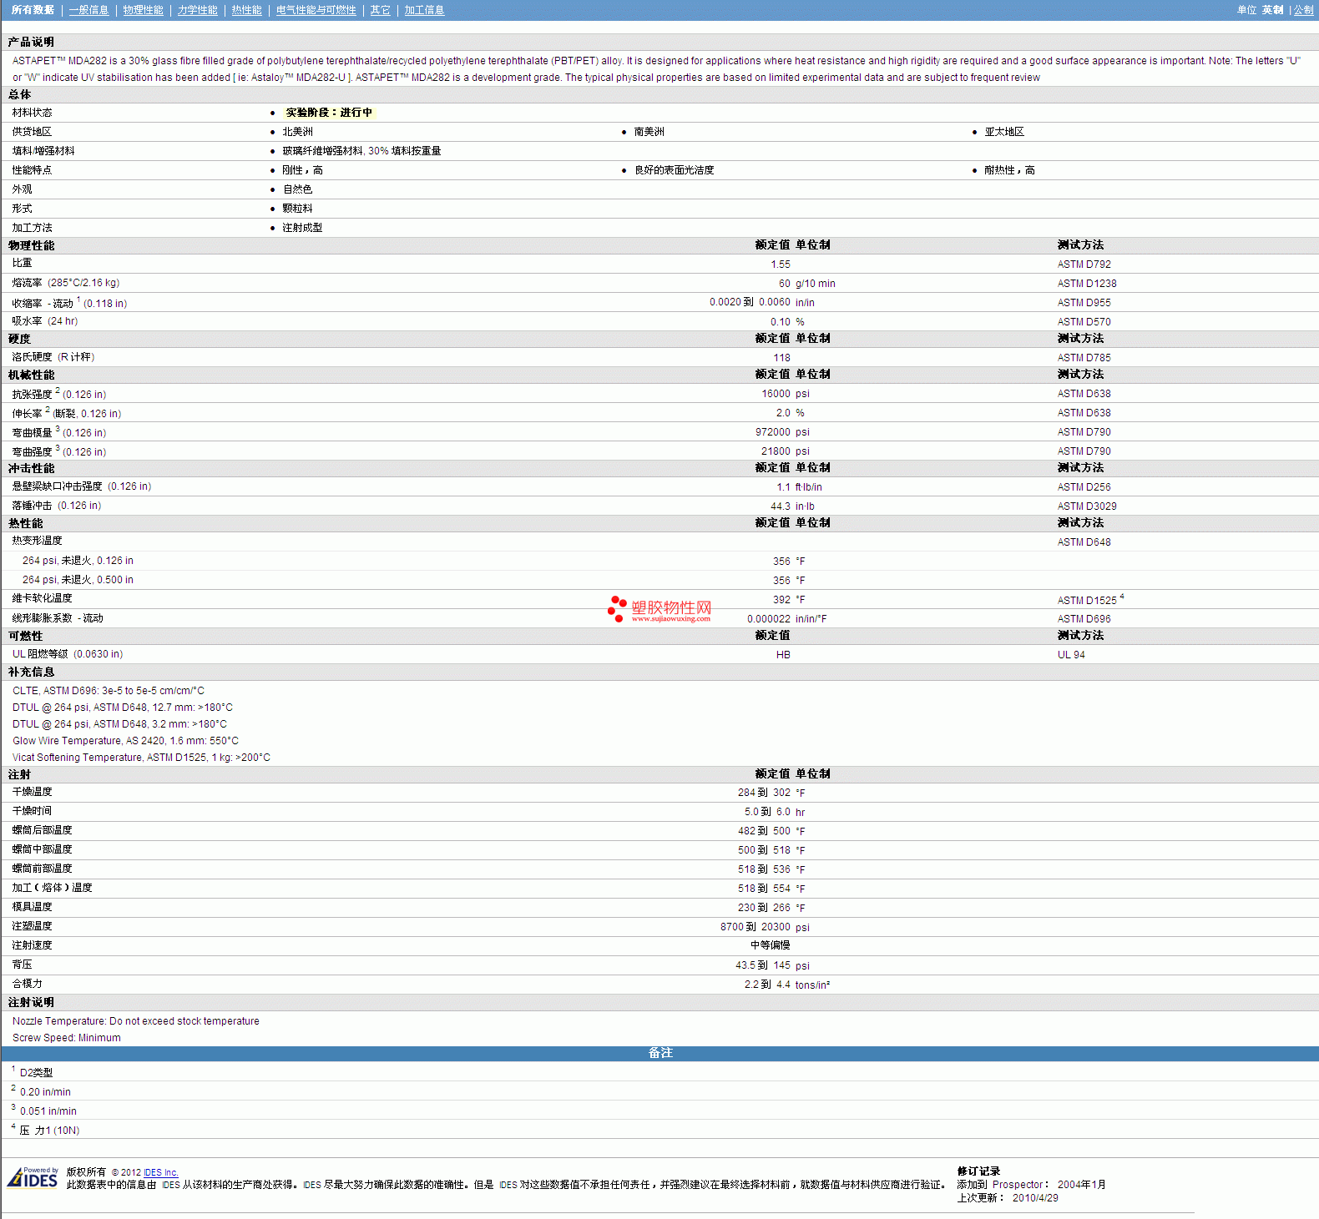The width and height of the screenshot is (1319, 1219).
Task: Click the 合模力 row label
Action: [x=27, y=984]
